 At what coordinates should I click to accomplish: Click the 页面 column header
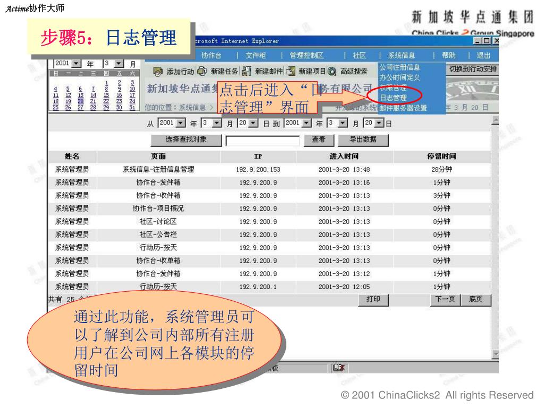click(158, 157)
